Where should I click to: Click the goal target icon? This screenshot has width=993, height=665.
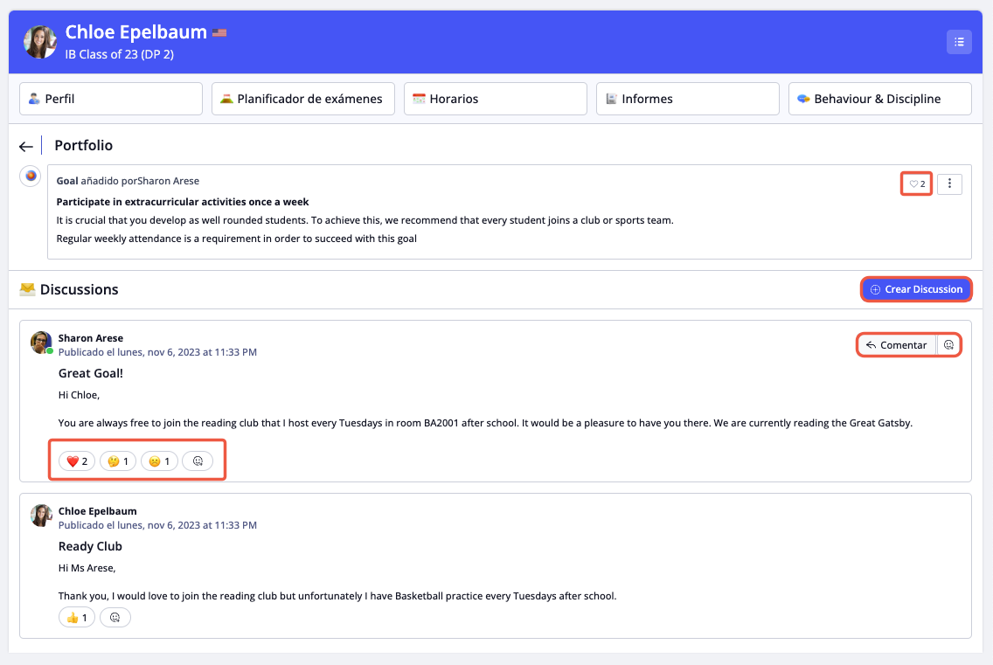(x=31, y=176)
